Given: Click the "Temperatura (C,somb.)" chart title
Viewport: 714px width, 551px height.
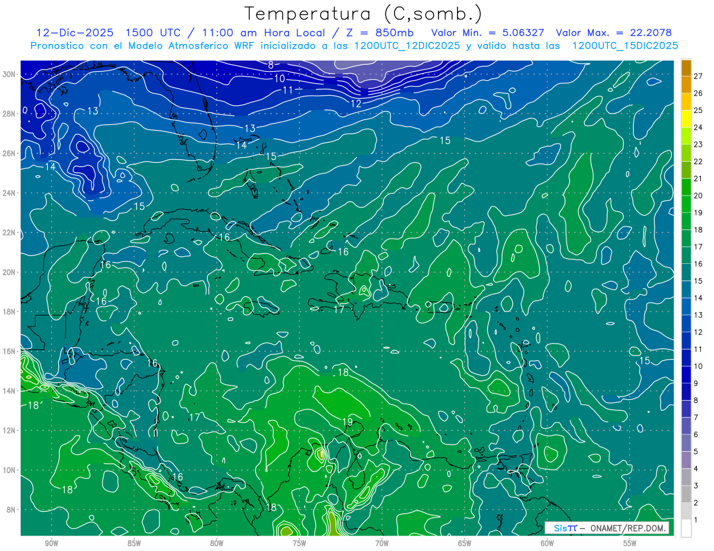Looking at the screenshot, I should [363, 14].
